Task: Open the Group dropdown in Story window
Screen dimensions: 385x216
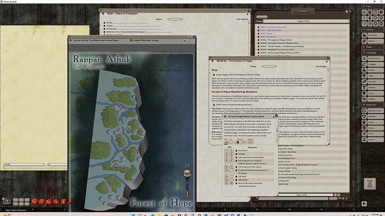Action: click(307, 21)
